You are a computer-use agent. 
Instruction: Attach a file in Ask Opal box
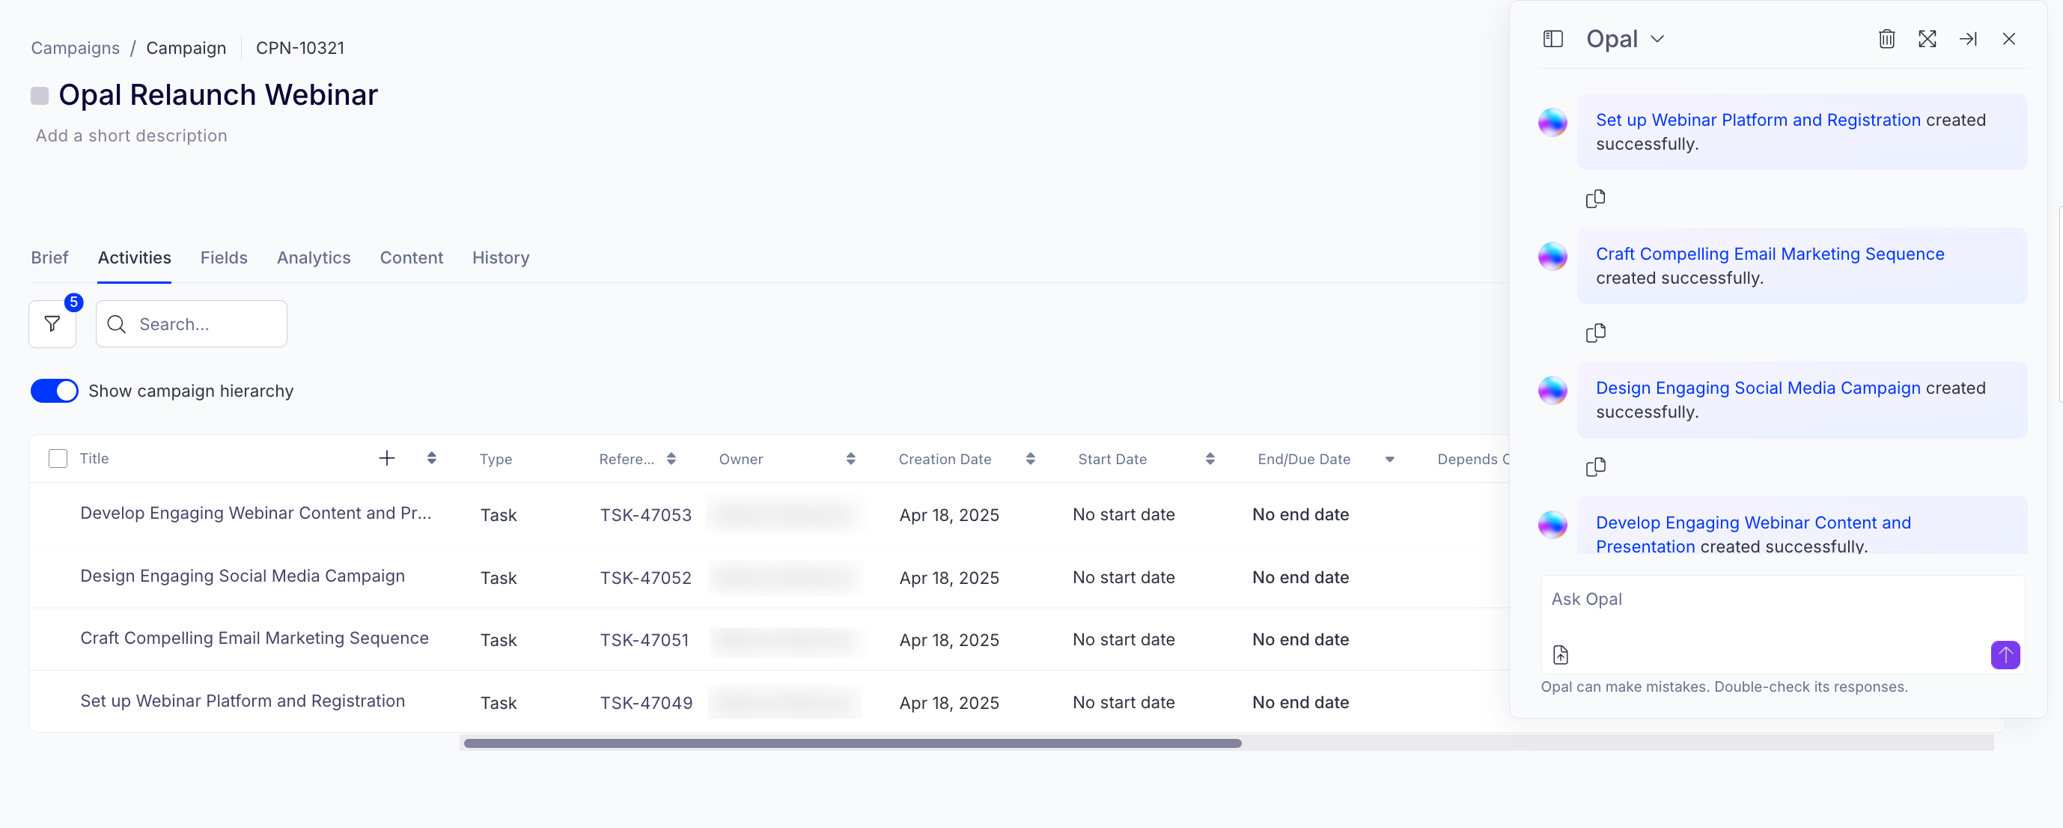[1561, 655]
